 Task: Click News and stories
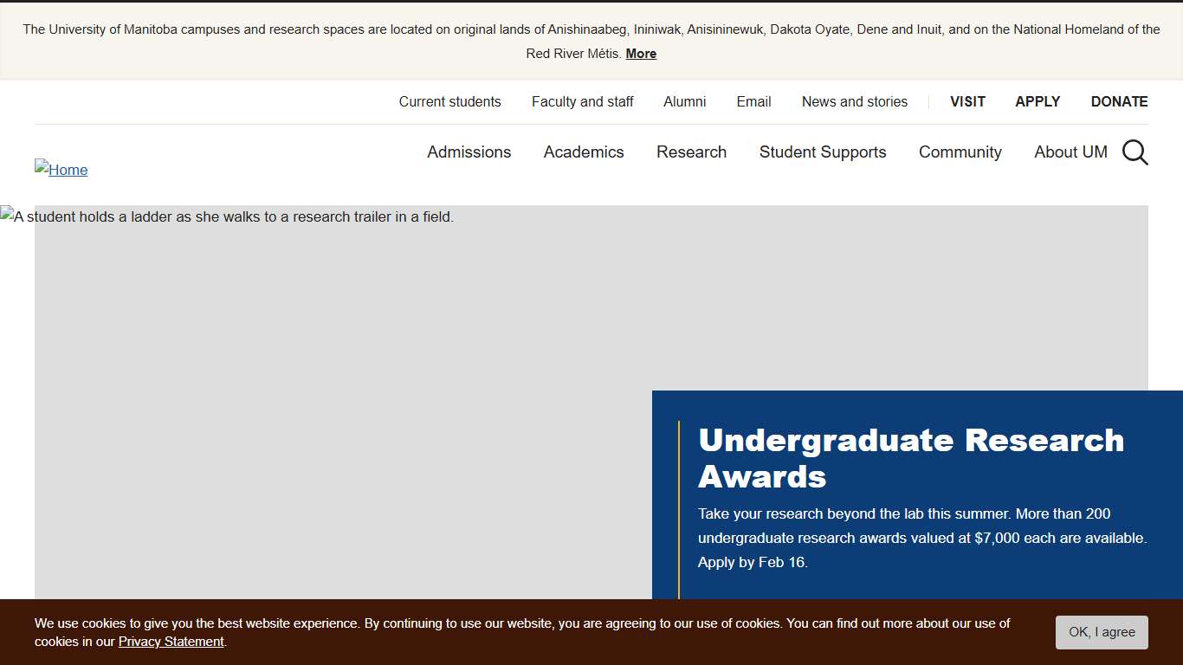point(854,101)
